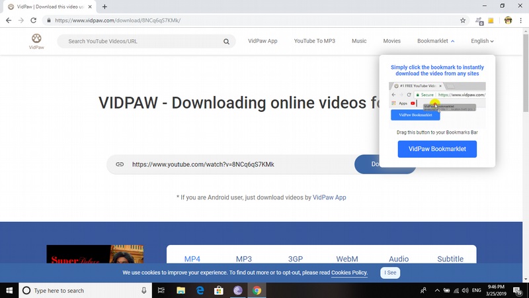Click the video thumbnail preview

point(95,254)
